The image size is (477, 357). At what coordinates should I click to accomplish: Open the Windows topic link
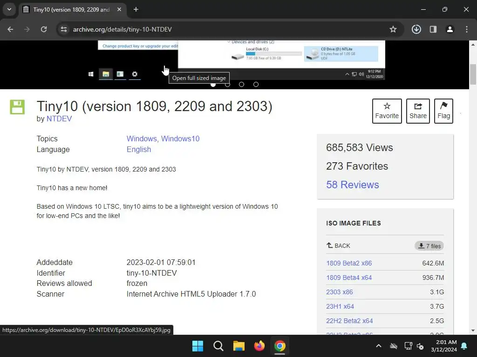tap(143, 139)
